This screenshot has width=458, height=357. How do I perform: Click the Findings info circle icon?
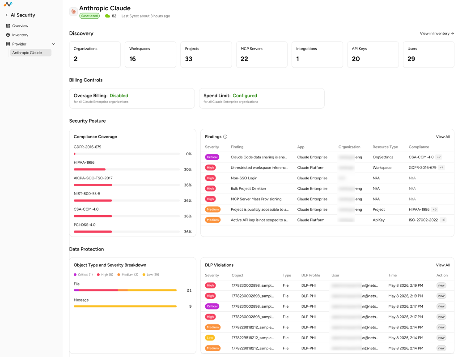coord(225,137)
